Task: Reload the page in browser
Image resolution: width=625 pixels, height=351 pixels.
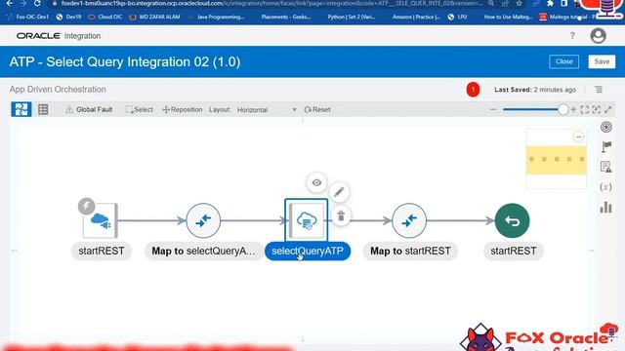Action: click(37, 3)
